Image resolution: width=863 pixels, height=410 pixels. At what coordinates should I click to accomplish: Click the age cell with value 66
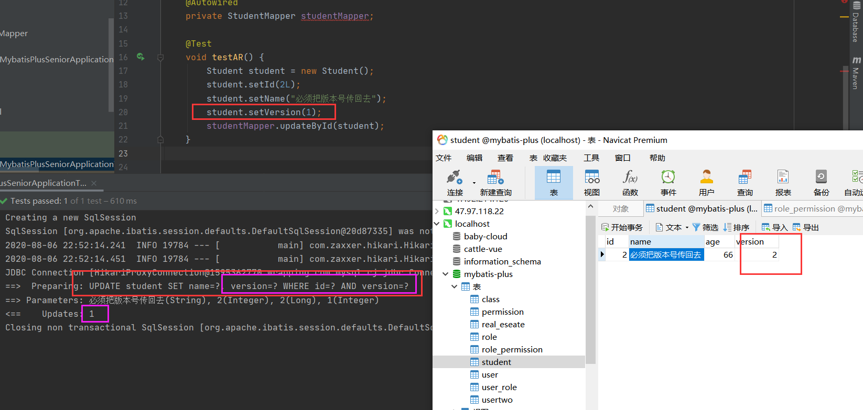click(x=719, y=255)
